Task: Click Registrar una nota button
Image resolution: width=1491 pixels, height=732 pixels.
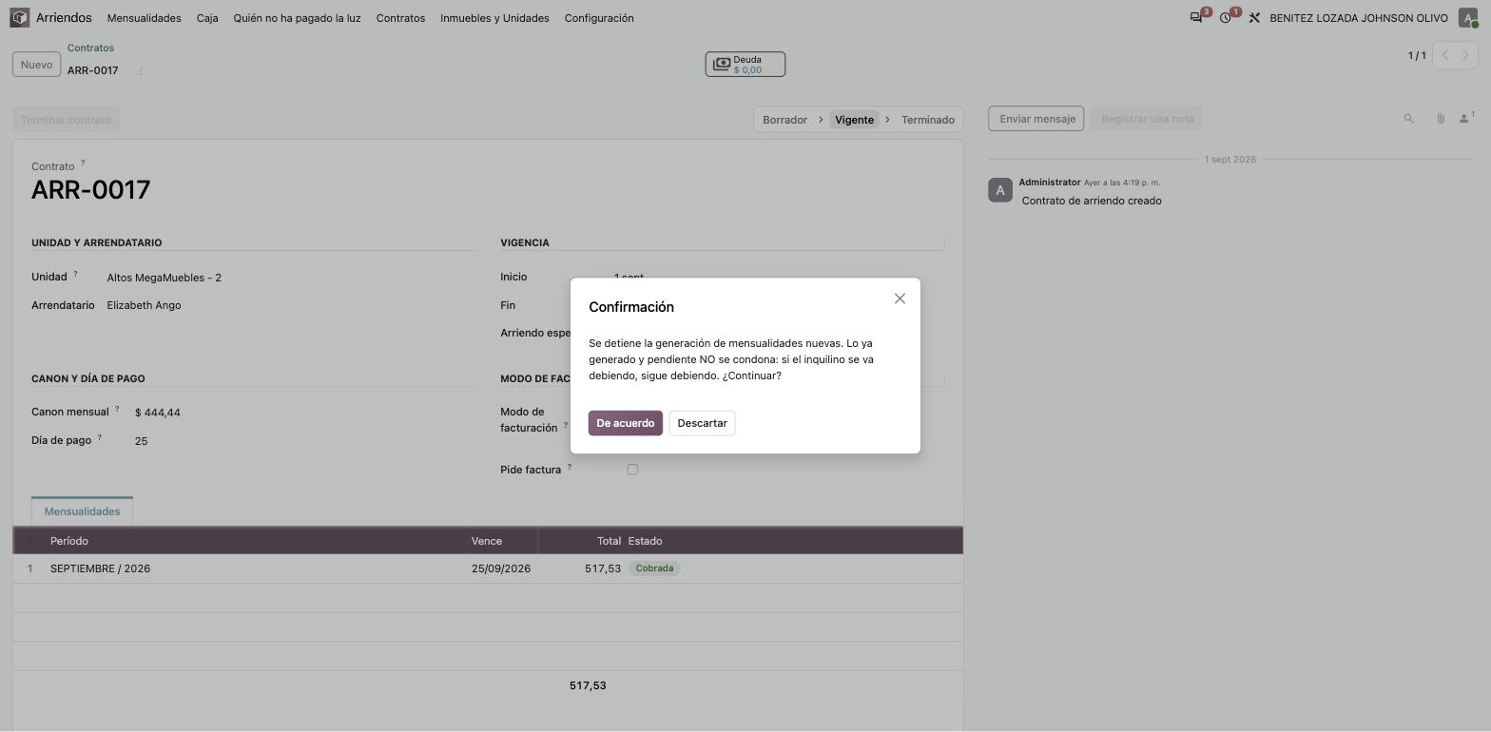Action: click(1148, 119)
